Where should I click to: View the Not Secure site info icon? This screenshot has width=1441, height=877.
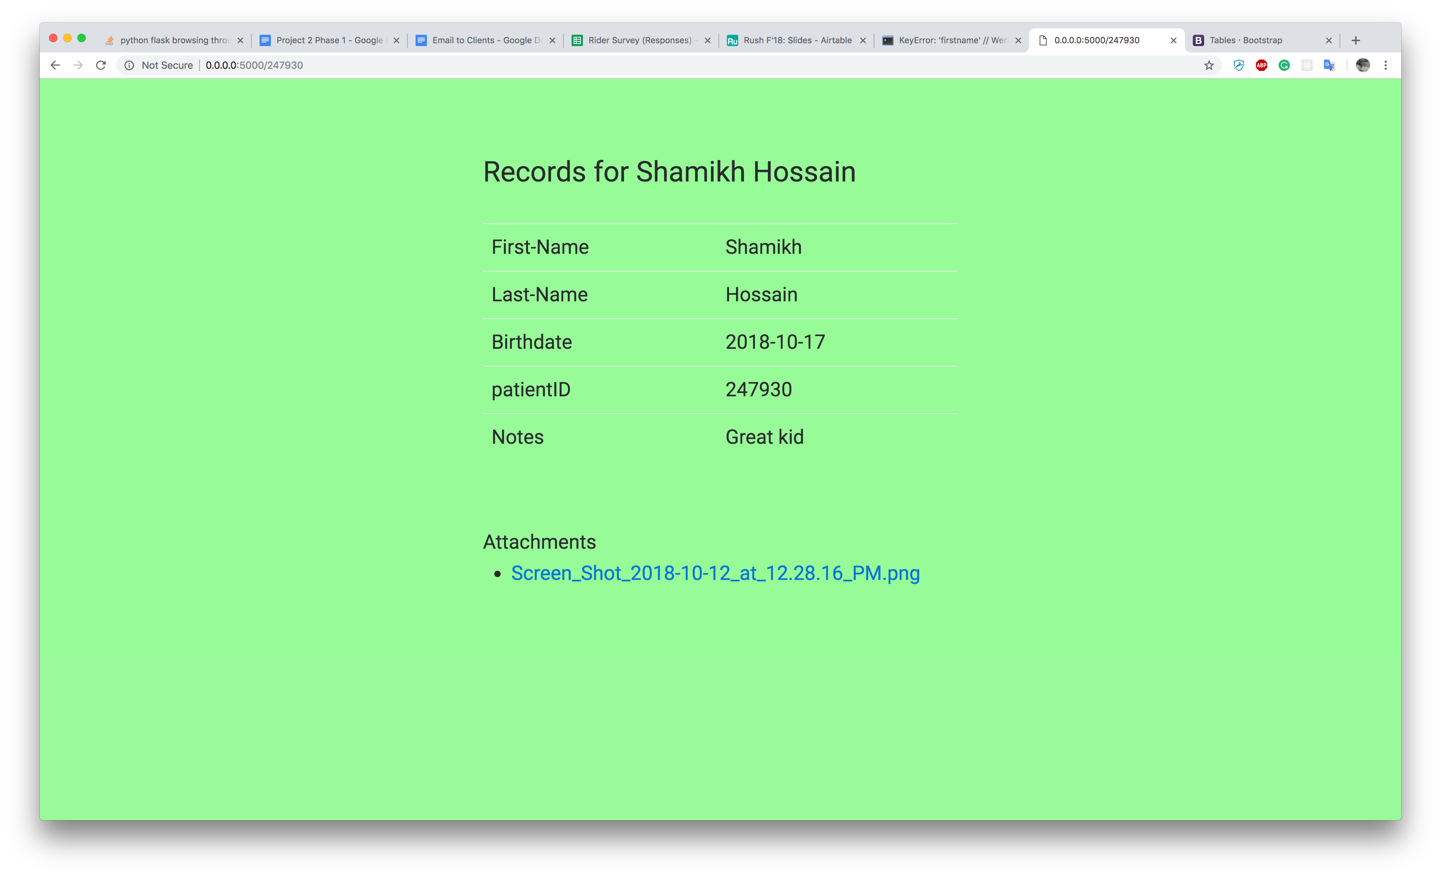(x=129, y=65)
